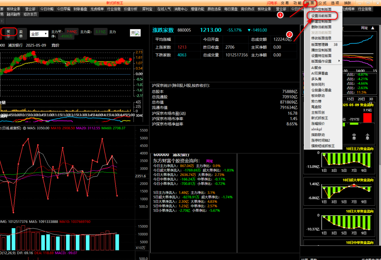Click the magenta 网址 link
This screenshot has width=381, height=260.
tap(210, 161)
